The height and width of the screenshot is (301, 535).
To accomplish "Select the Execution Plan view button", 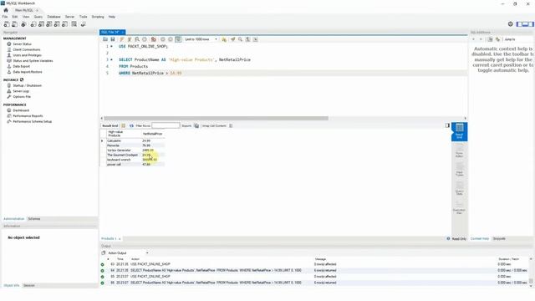I will (x=459, y=207).
